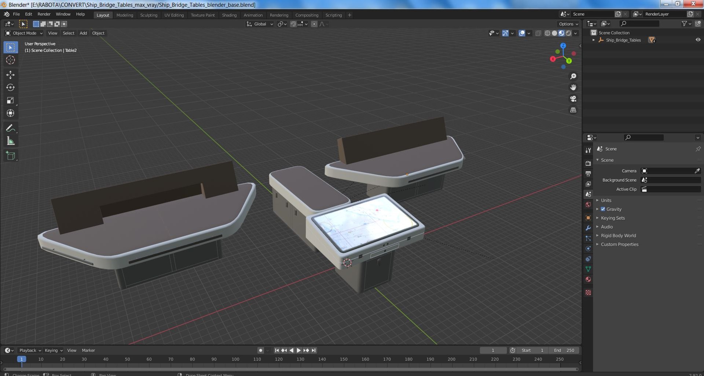Screen dimensions: 704x376
Task: Toggle X-ray view in viewport header
Action: pyautogui.click(x=538, y=33)
